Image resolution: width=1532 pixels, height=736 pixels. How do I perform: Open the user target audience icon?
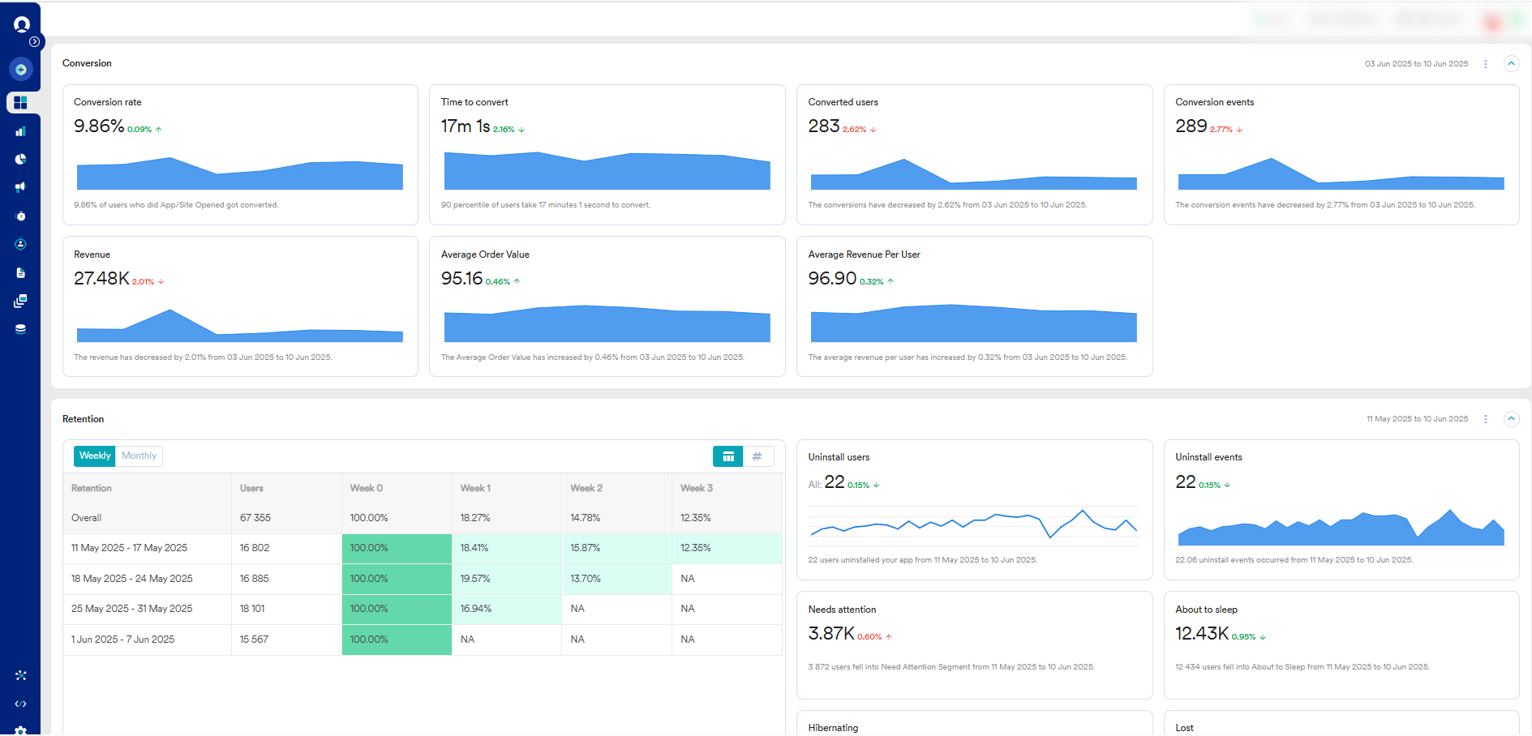click(21, 244)
